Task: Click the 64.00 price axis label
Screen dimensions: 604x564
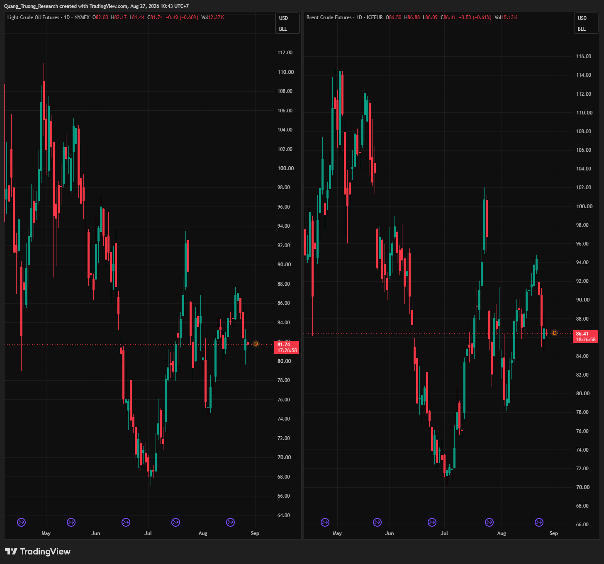Action: pyautogui.click(x=284, y=515)
